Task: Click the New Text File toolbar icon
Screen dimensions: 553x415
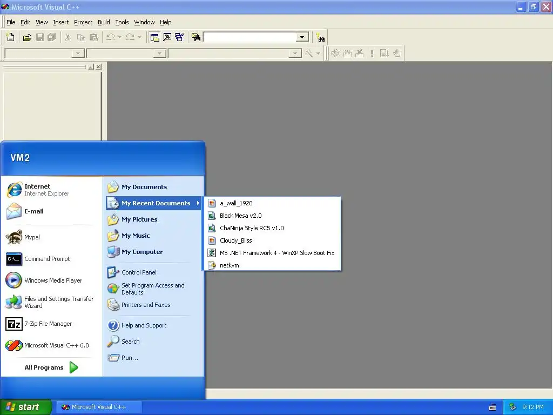Action: point(11,37)
